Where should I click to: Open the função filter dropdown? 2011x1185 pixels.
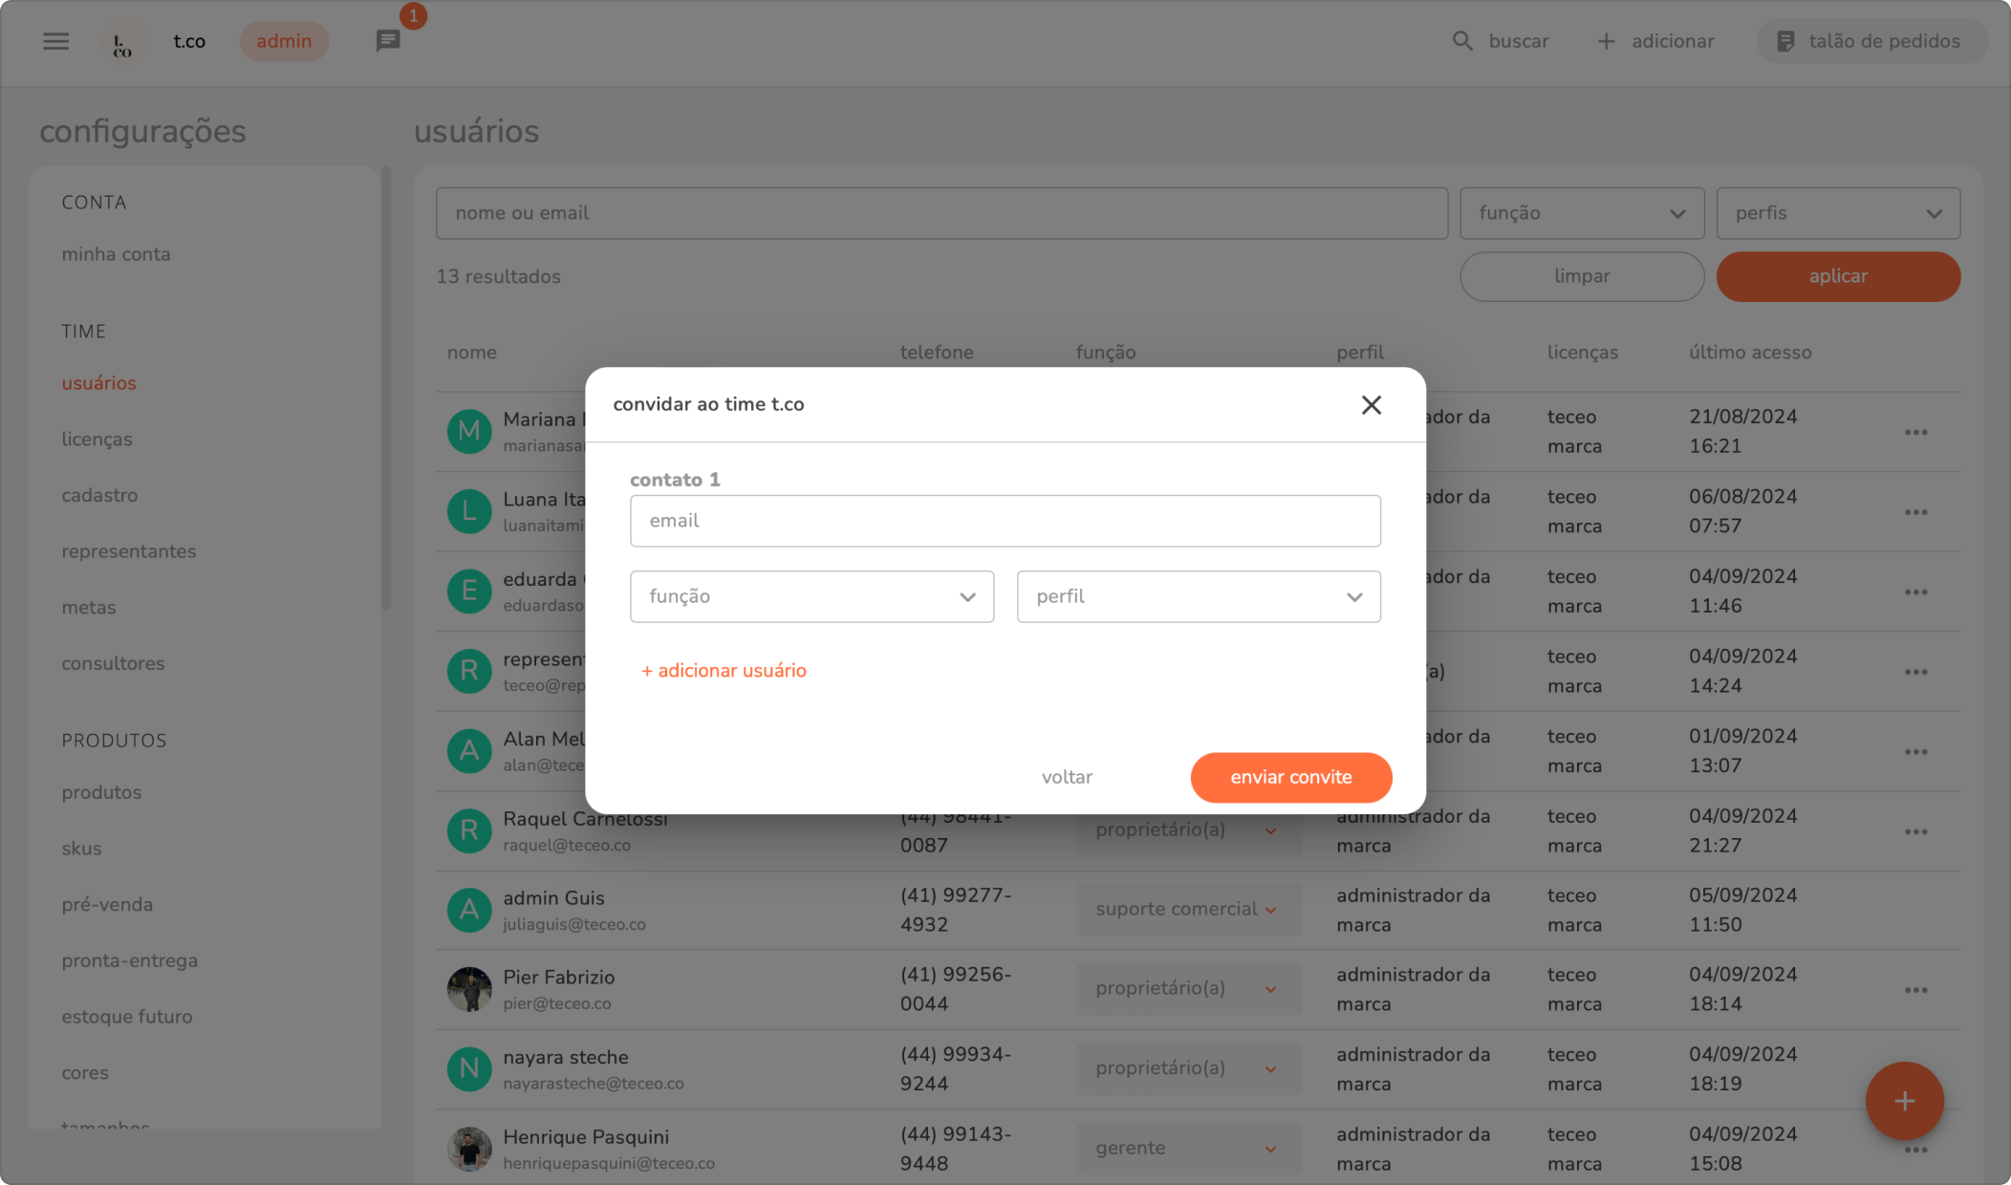click(1581, 213)
